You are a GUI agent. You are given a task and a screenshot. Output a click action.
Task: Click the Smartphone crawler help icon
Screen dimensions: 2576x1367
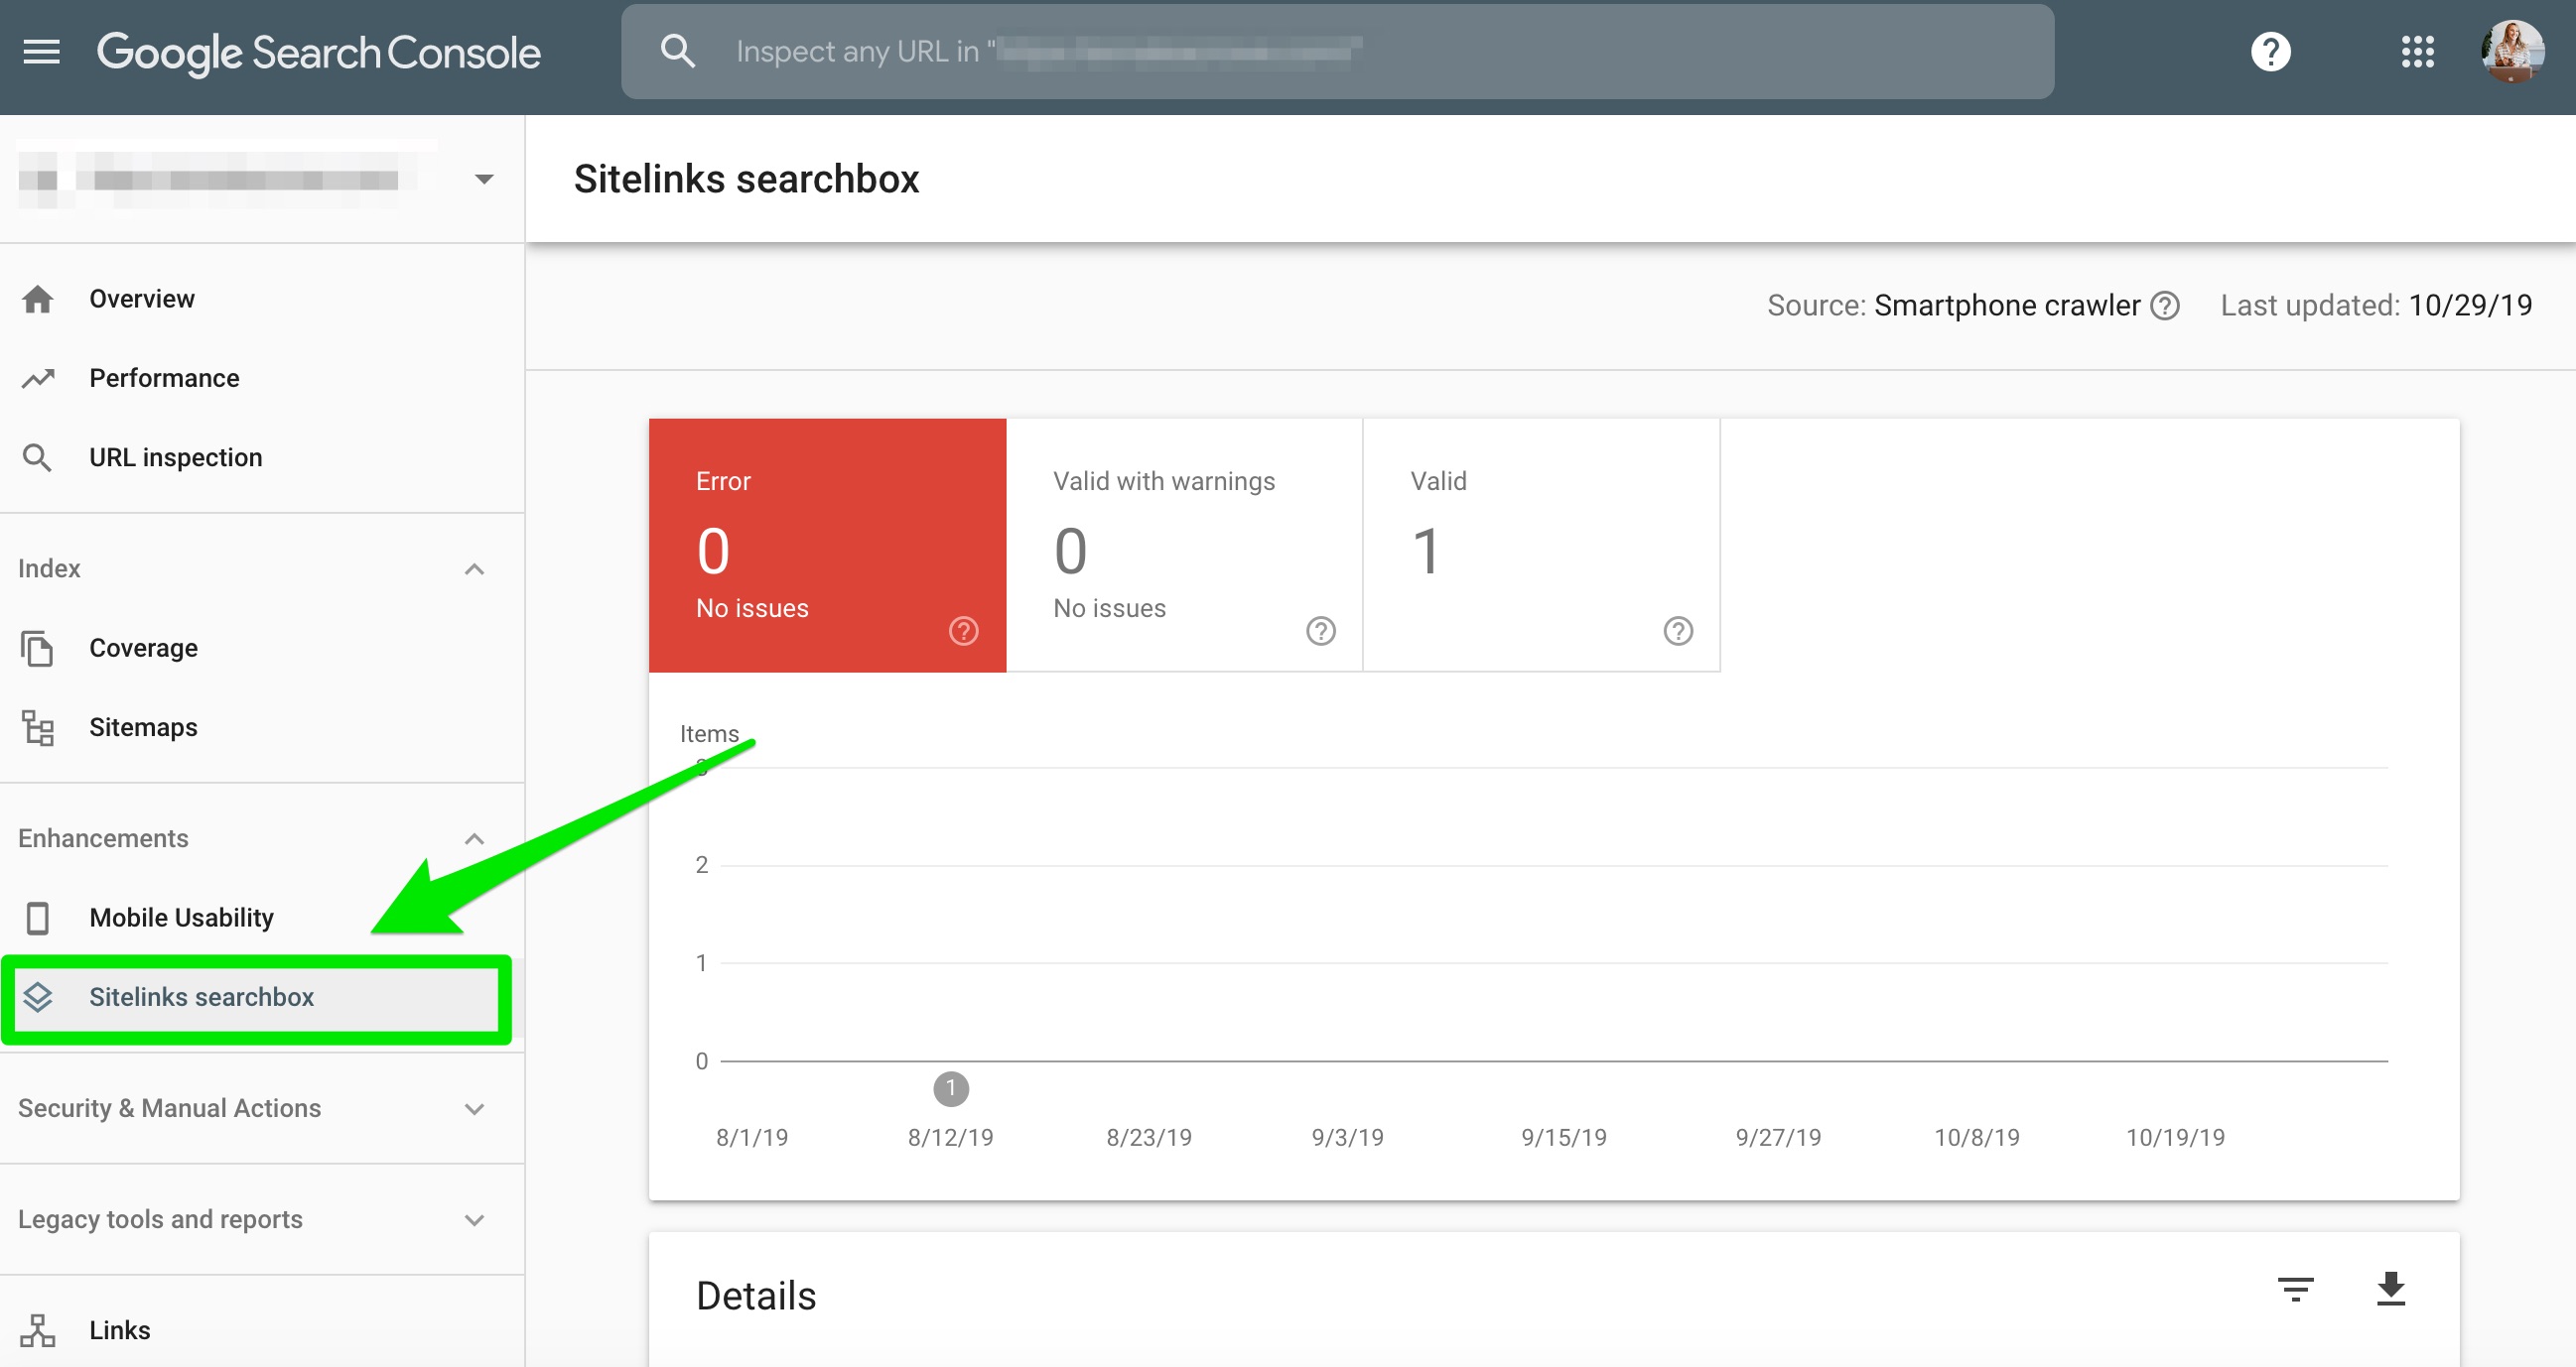point(2164,306)
